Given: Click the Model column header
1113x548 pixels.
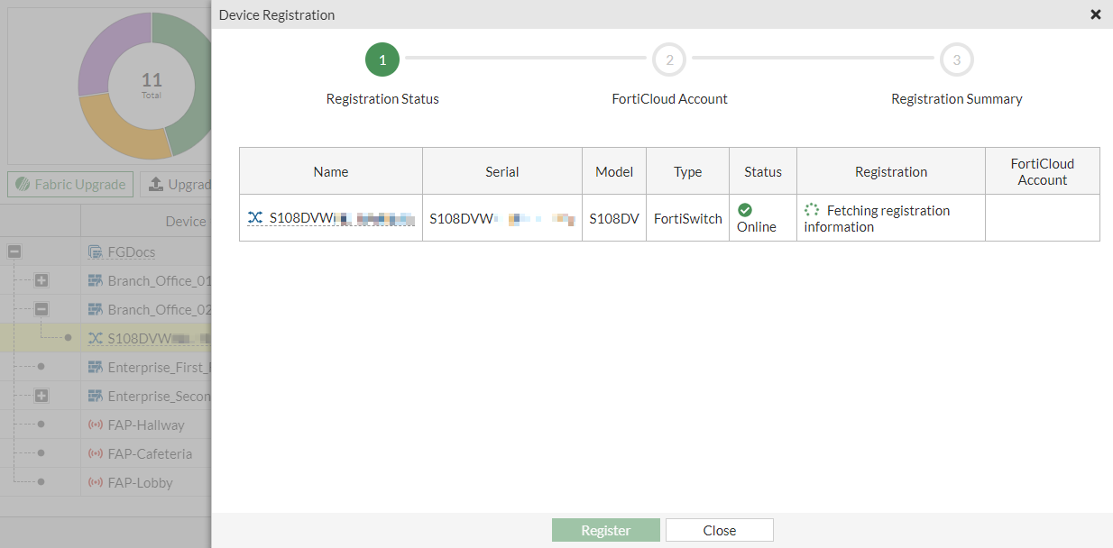Looking at the screenshot, I should 614,171.
